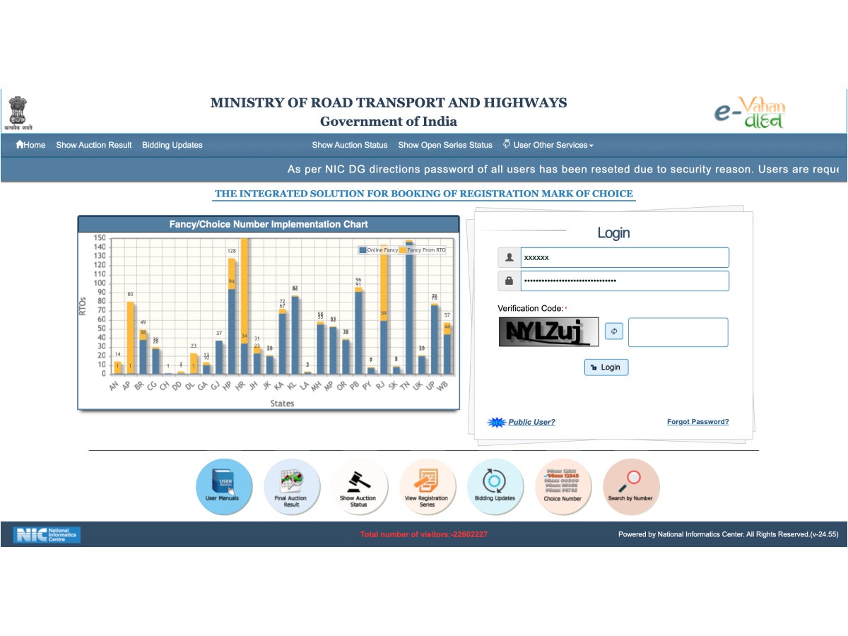Go to Home in navigation bar

click(x=30, y=145)
